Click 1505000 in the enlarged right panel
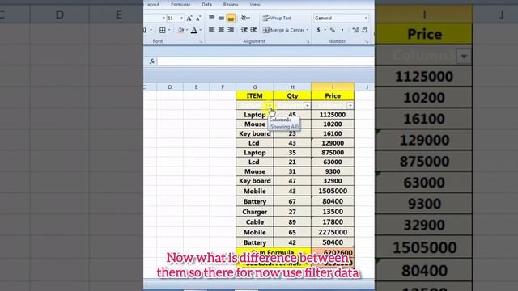 (x=424, y=248)
